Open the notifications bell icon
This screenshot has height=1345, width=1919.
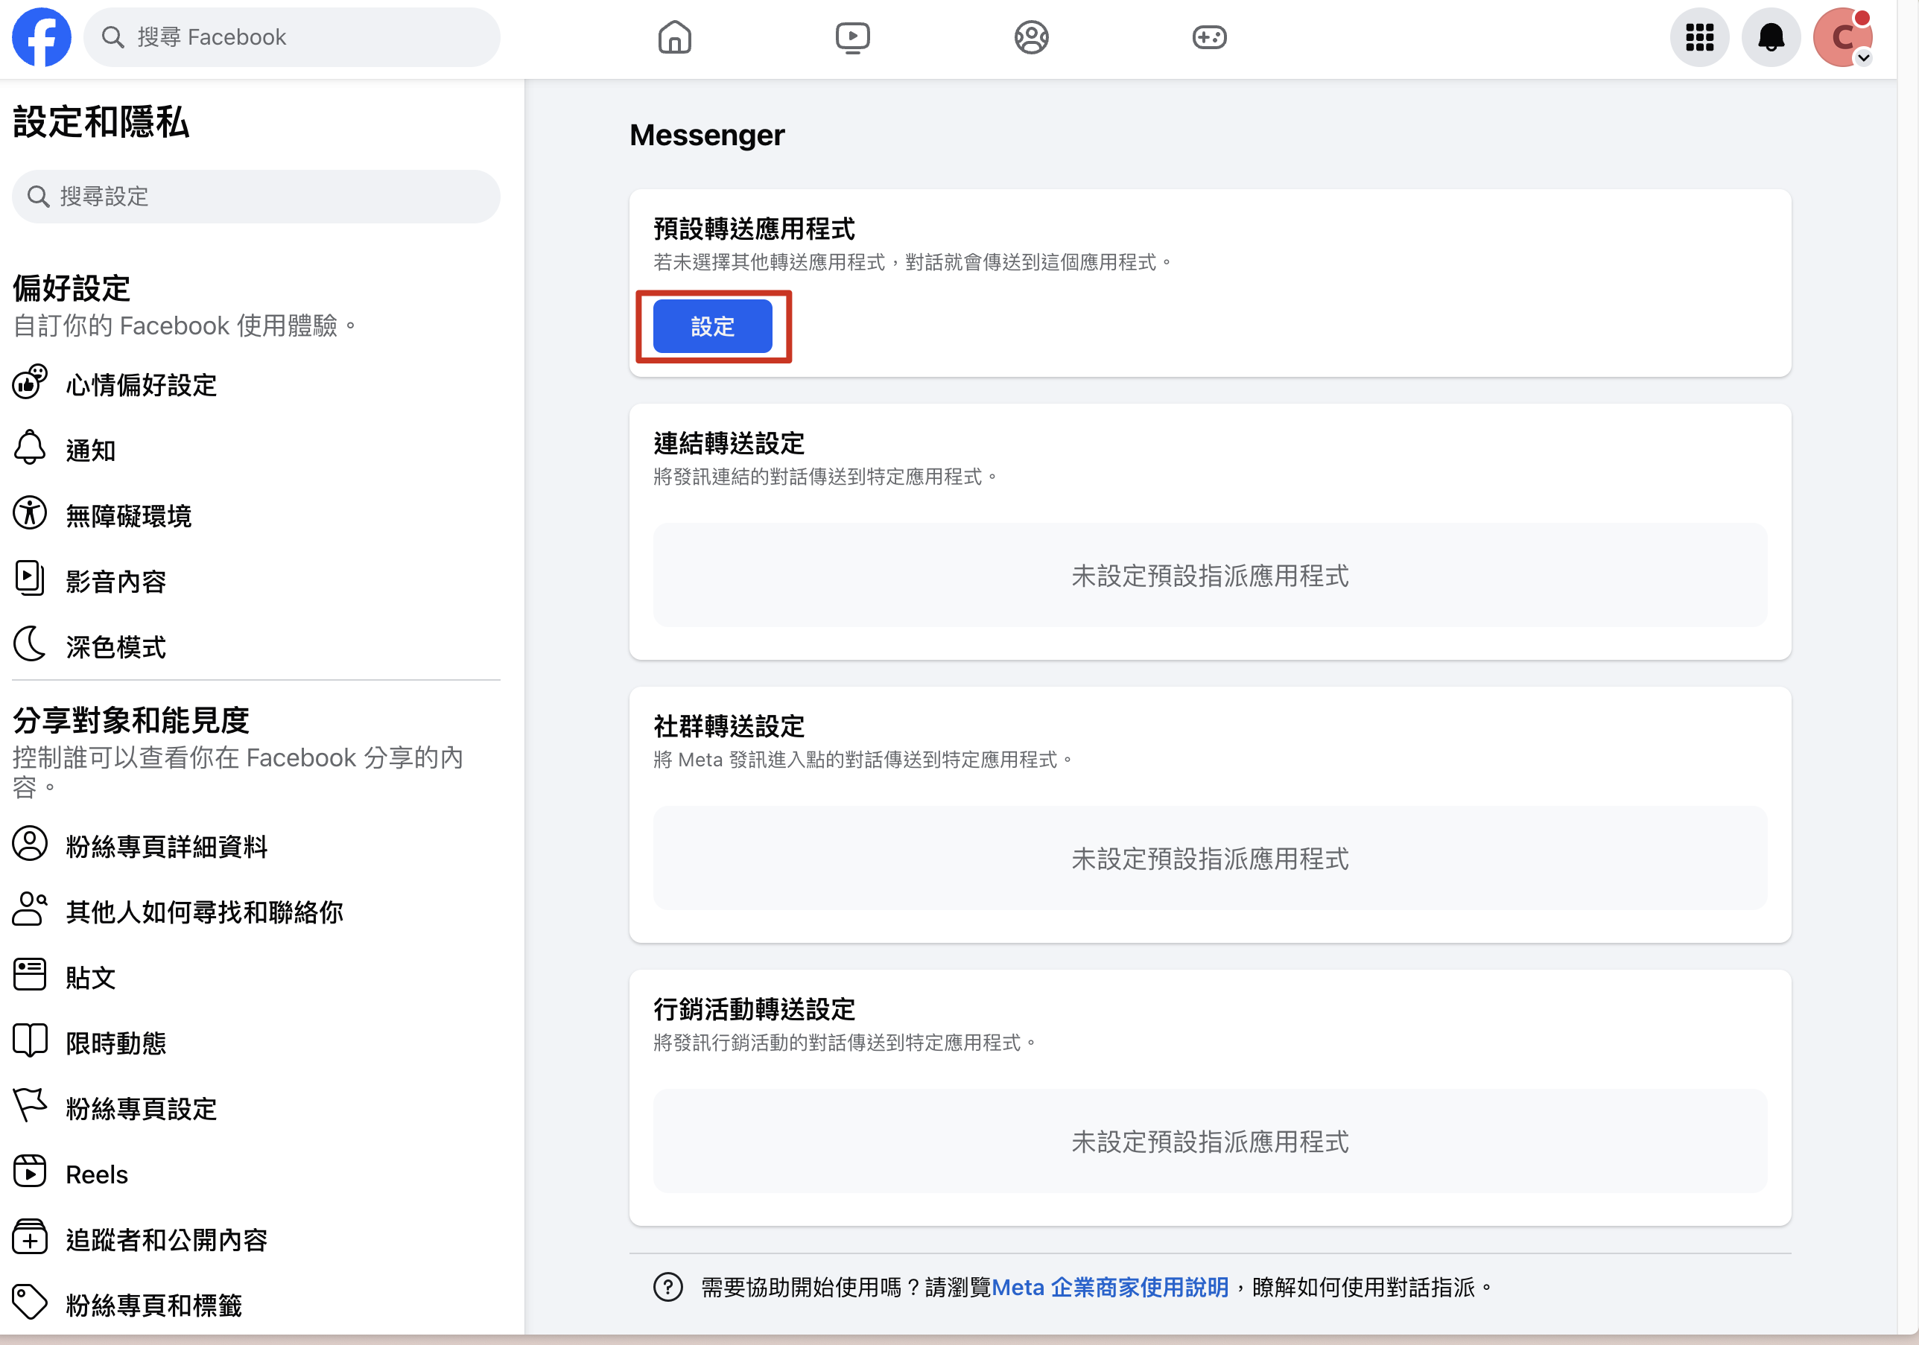pos(1770,37)
